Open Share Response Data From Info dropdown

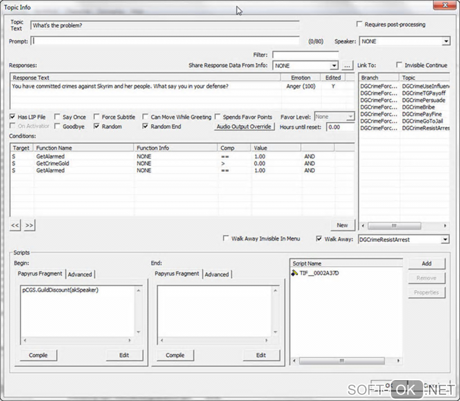[x=334, y=66]
